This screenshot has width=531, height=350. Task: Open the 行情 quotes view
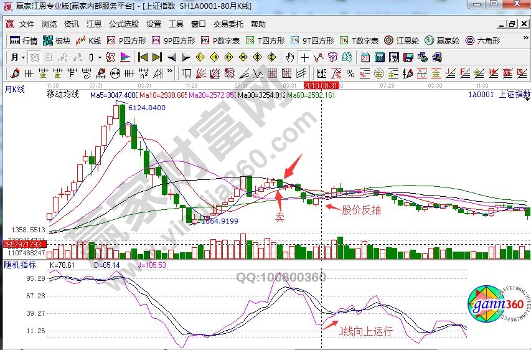tap(24, 40)
